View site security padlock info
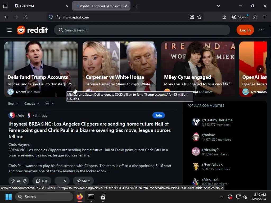Viewport: 271px width, 203px height. [x=58, y=17]
